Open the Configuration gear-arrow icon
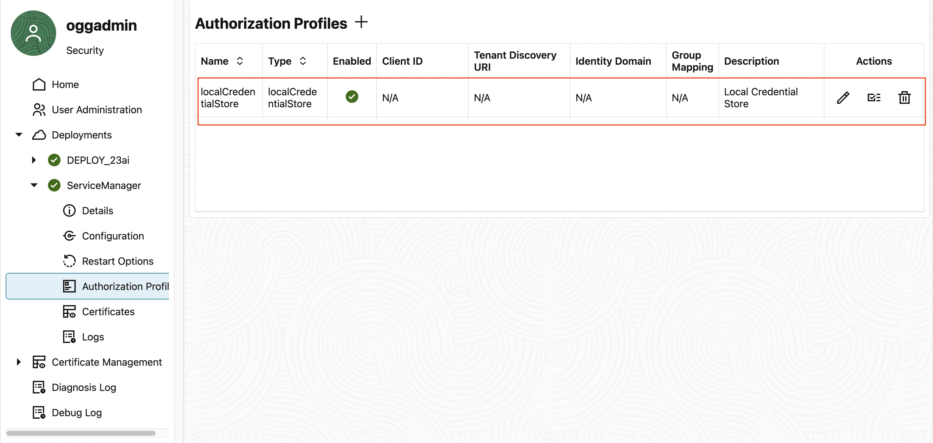Screen dimensions: 933x443 click(x=69, y=236)
